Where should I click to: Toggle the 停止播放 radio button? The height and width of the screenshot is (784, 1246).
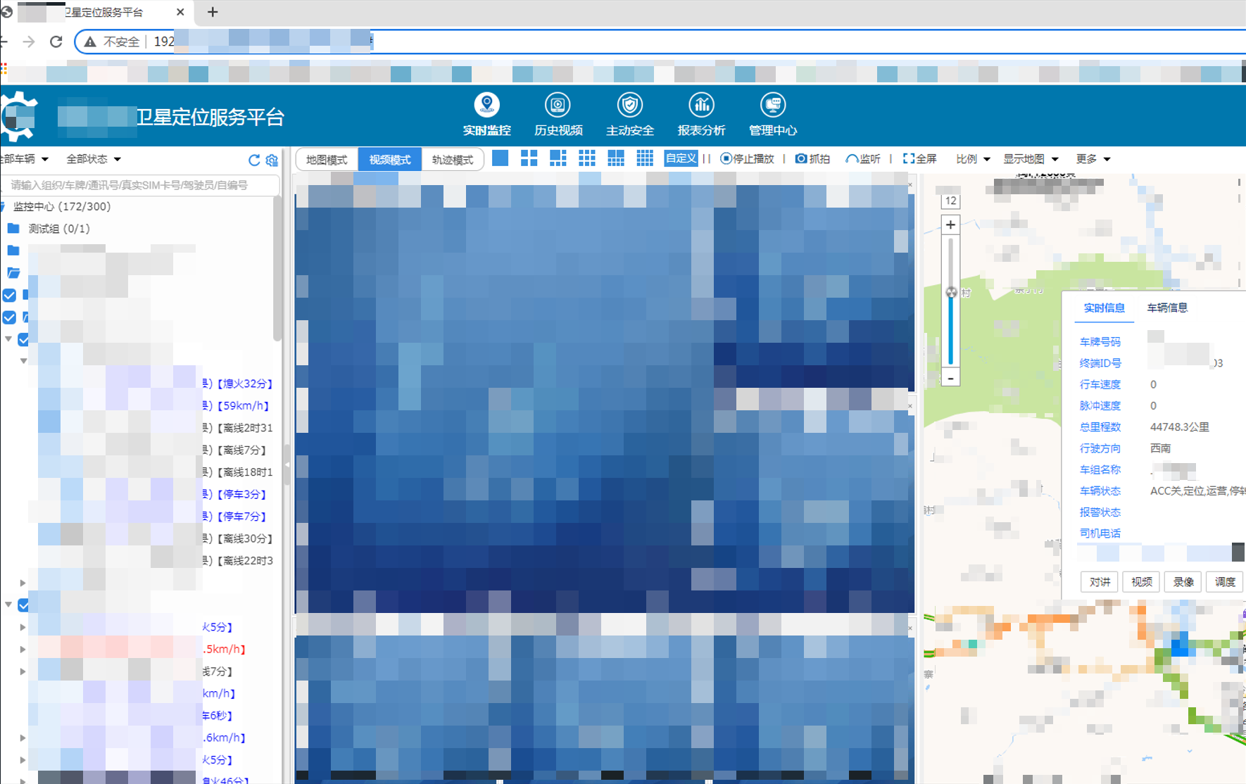(726, 159)
